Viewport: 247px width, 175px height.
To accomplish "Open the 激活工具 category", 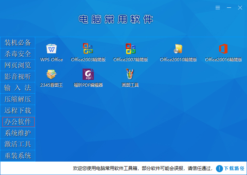I will 18,144.
